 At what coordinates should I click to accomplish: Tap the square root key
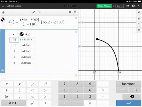pos(33,103)
